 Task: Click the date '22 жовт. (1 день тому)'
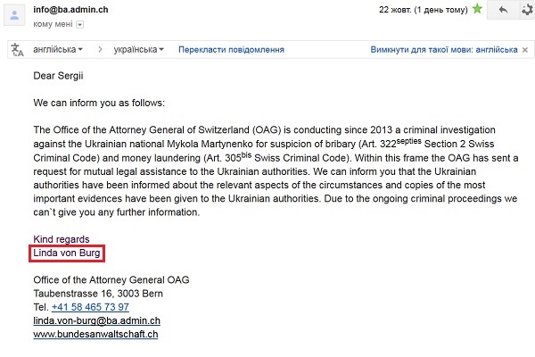pos(423,10)
